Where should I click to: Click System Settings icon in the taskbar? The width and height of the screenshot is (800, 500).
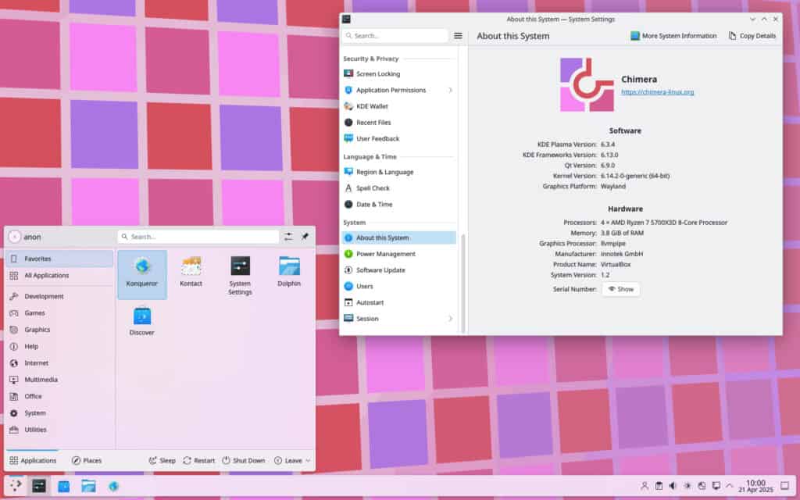coord(39,486)
